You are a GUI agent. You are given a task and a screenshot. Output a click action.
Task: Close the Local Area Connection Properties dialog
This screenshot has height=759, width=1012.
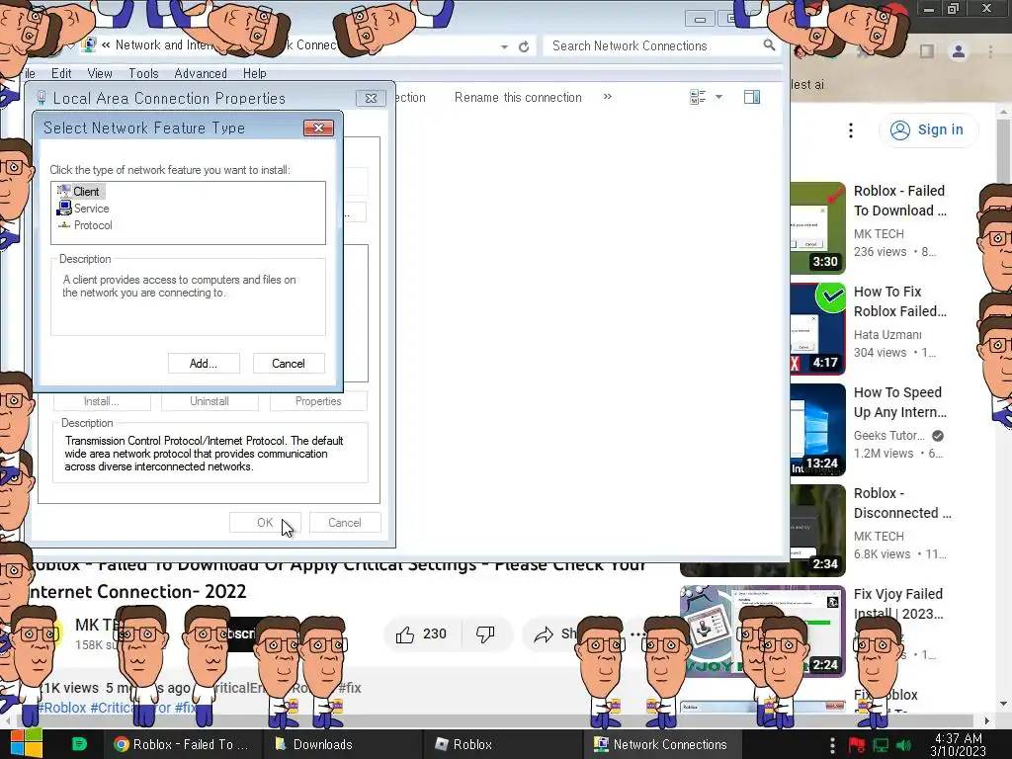point(372,98)
